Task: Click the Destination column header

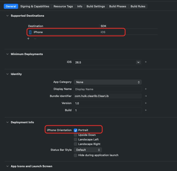Action: (x=36, y=26)
